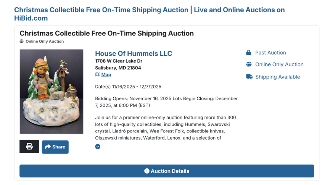Click the Date(s) 11/16/2025 - 12/7/2025 line
Viewport: 327px width, 185px height.
pyautogui.click(x=128, y=87)
